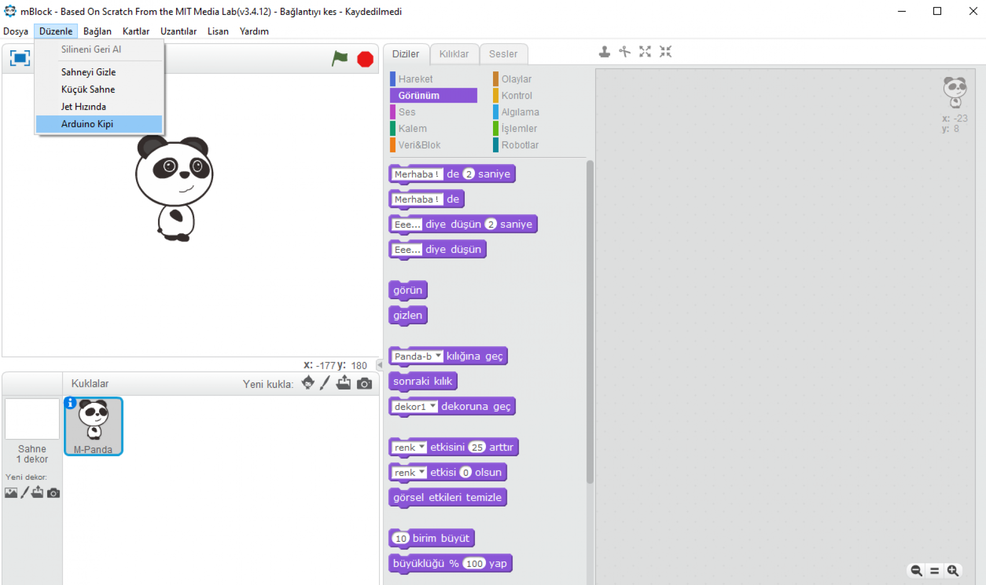Open M-Panda sprite info button
This screenshot has height=585, width=986.
[x=70, y=403]
